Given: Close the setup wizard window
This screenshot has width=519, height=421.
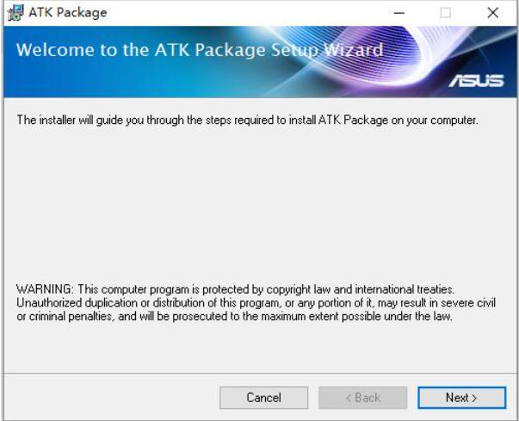Looking at the screenshot, I should pos(492,13).
